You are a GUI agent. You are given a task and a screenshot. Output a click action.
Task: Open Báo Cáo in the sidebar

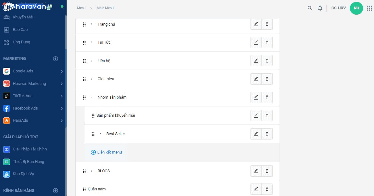(x=20, y=30)
